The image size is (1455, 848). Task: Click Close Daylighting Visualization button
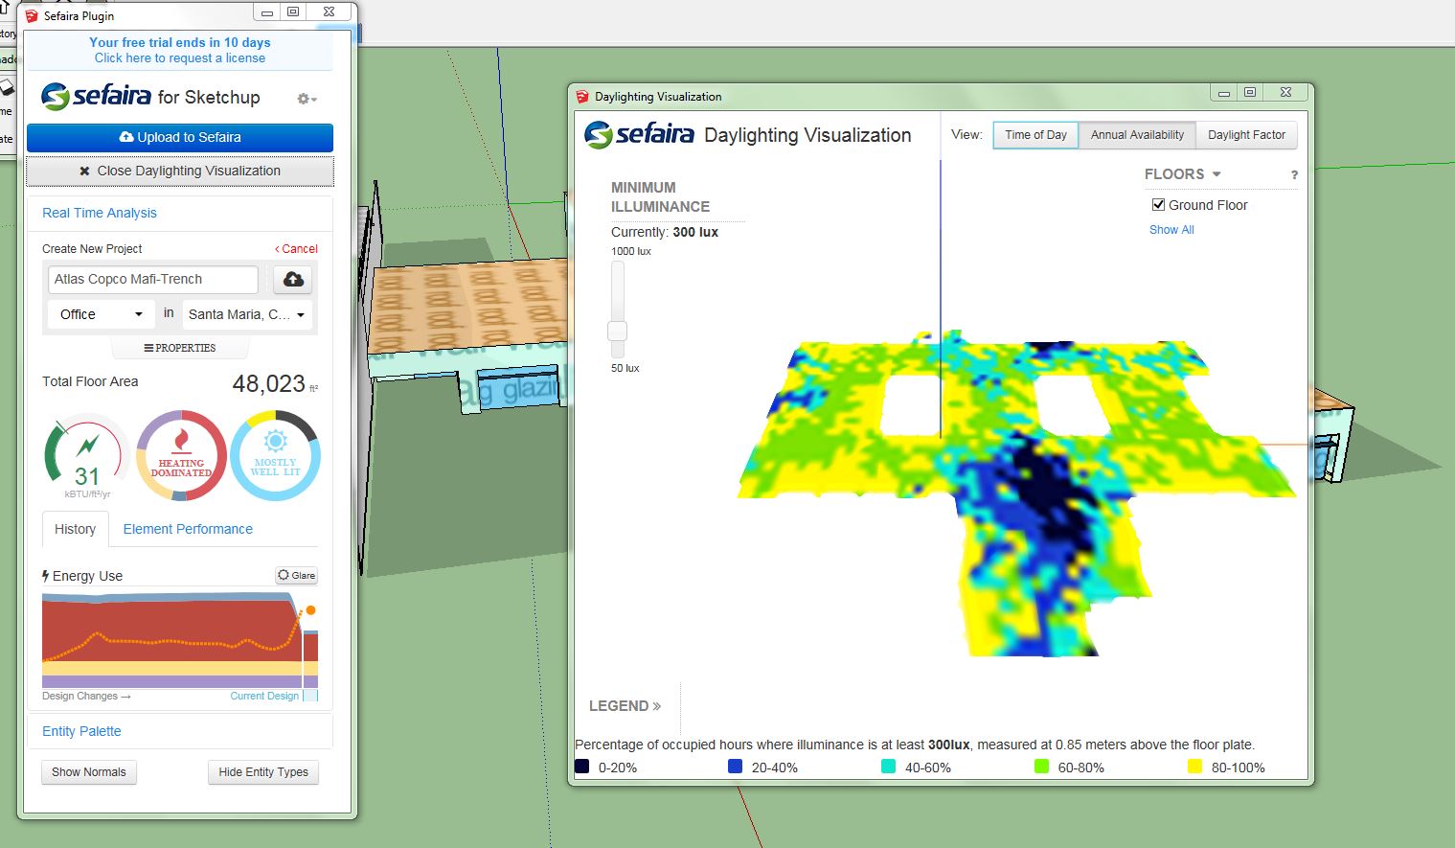[x=180, y=171]
